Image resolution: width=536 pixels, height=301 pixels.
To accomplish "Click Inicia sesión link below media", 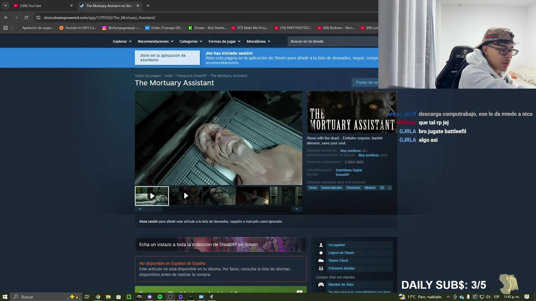I will [148, 222].
